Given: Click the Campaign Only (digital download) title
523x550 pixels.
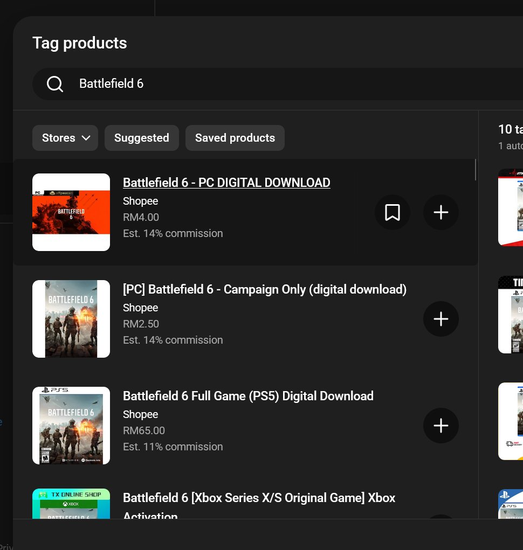Looking at the screenshot, I should 265,289.
